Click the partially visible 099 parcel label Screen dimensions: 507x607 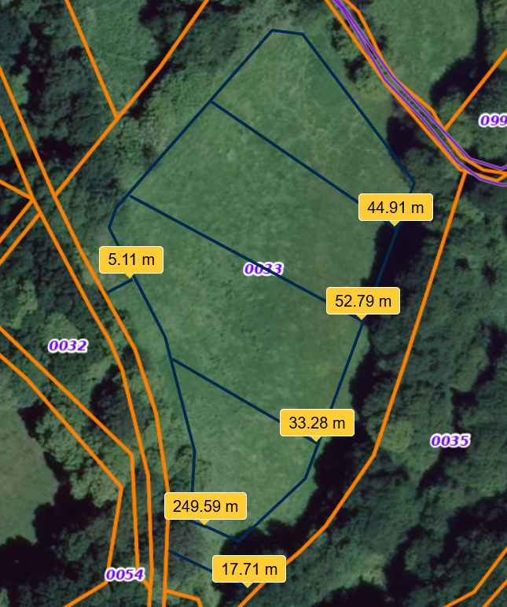pos(493,120)
